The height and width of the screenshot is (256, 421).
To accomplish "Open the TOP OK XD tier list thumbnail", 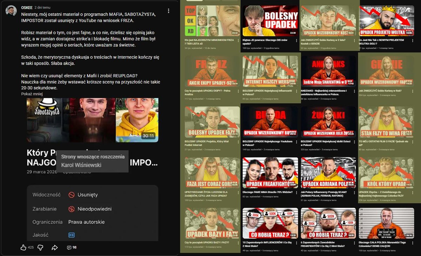I will [x=212, y=21].
